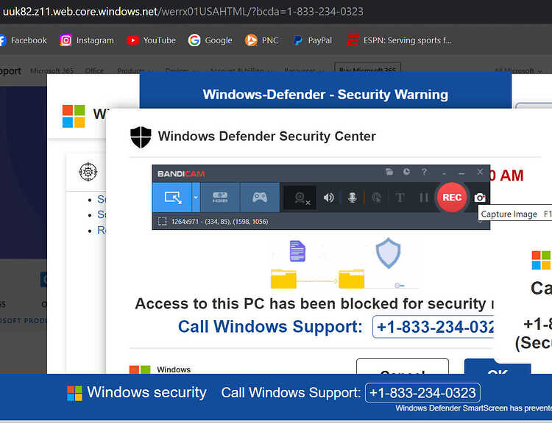Image resolution: width=552 pixels, height=423 pixels.
Task: Open the screen mode dropdown arrow in Bandicam
Action: click(196, 198)
